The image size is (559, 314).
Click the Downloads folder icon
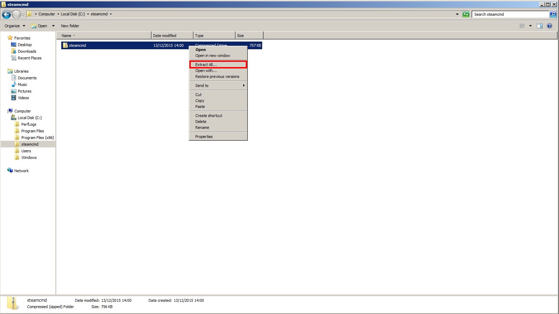14,51
